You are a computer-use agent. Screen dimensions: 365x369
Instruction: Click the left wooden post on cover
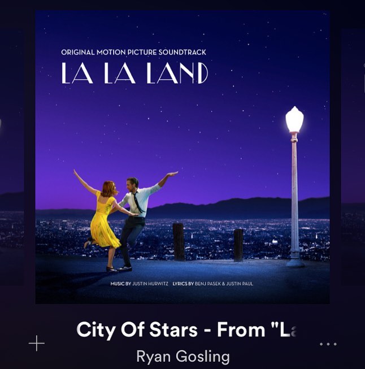[179, 242]
